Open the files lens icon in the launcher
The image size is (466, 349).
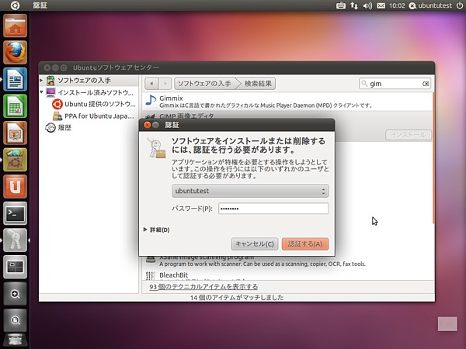[16, 320]
